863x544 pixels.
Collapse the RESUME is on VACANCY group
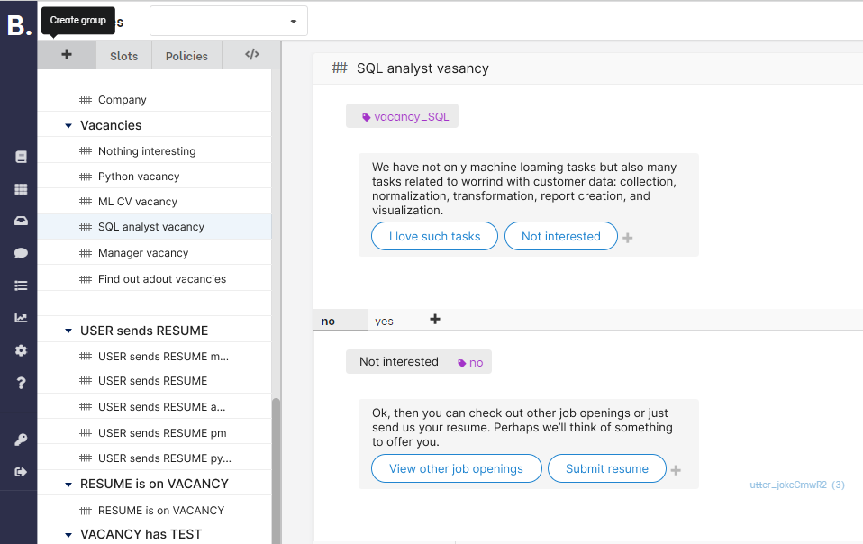68,485
